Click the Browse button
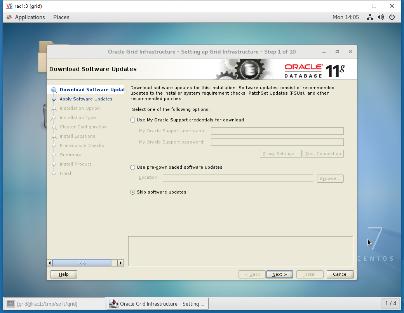 click(x=330, y=178)
